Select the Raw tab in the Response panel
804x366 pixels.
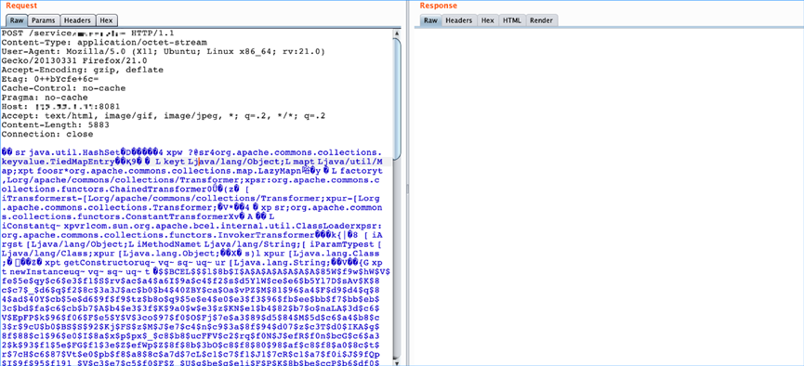coord(430,20)
